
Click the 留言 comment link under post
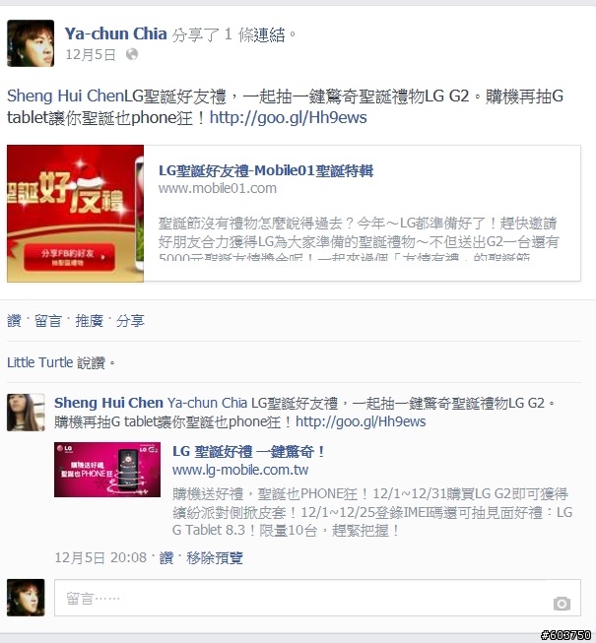(47, 321)
